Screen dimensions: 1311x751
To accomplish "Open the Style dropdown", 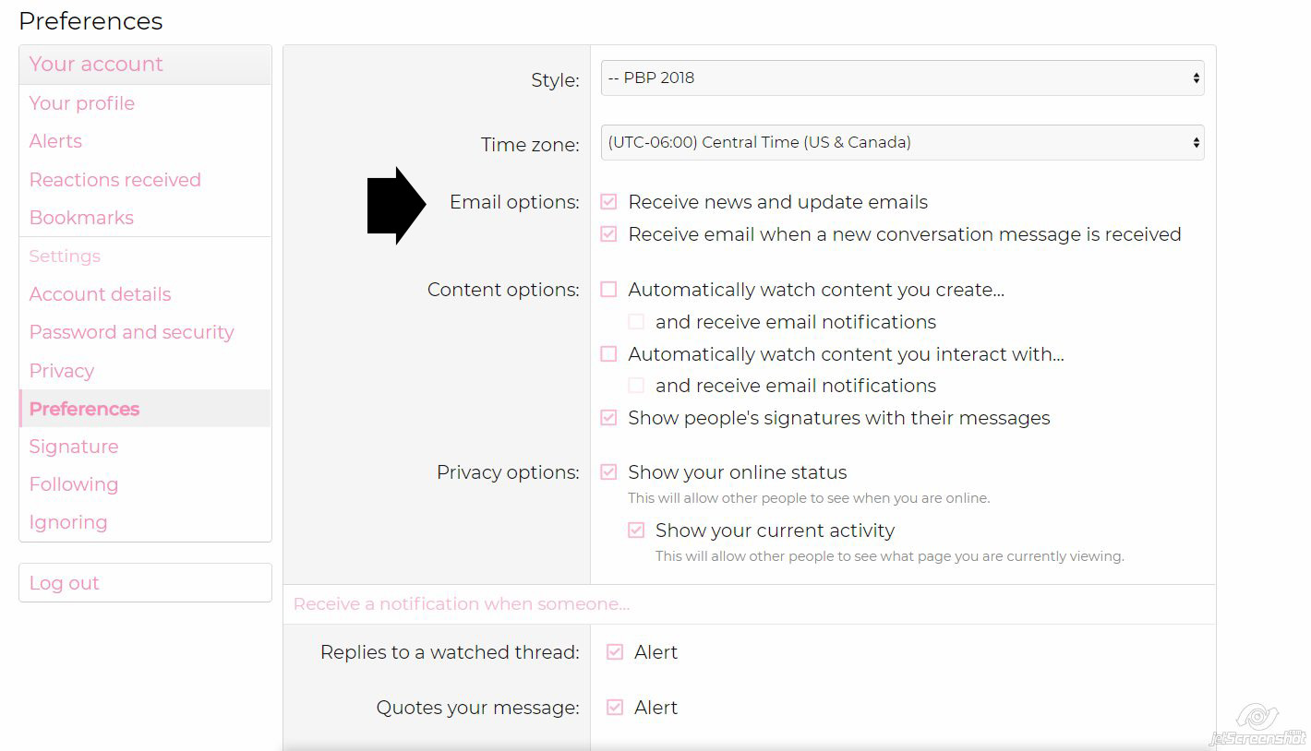I will (x=902, y=78).
